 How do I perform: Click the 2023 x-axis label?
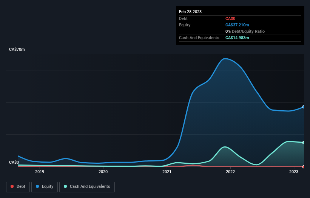coord(294,172)
